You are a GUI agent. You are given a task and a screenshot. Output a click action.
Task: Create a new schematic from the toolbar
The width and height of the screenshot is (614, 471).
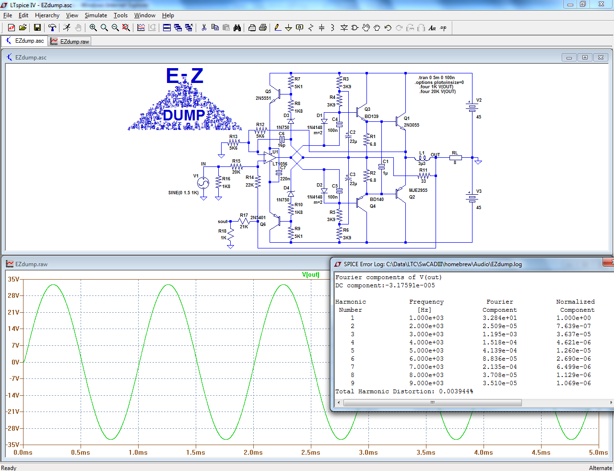[12, 28]
